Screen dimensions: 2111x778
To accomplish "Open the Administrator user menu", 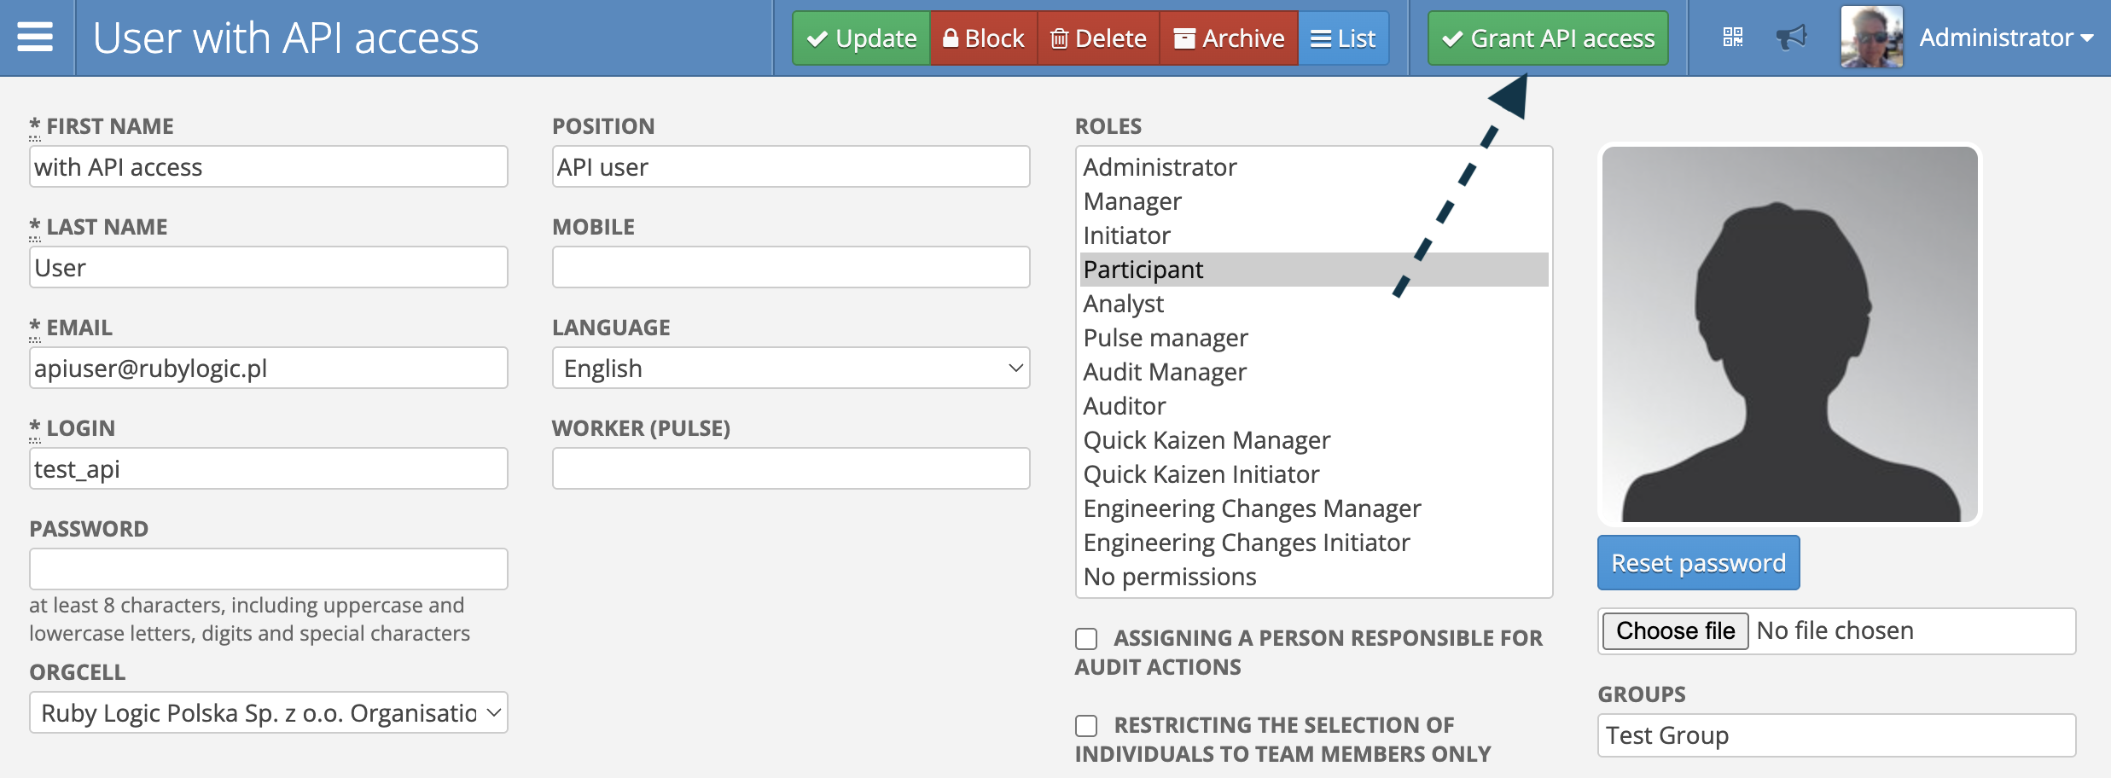I will [x=2005, y=38].
